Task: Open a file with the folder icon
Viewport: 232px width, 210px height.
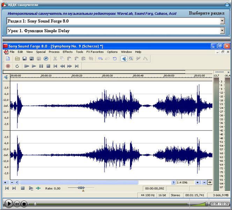Action: [17, 58]
